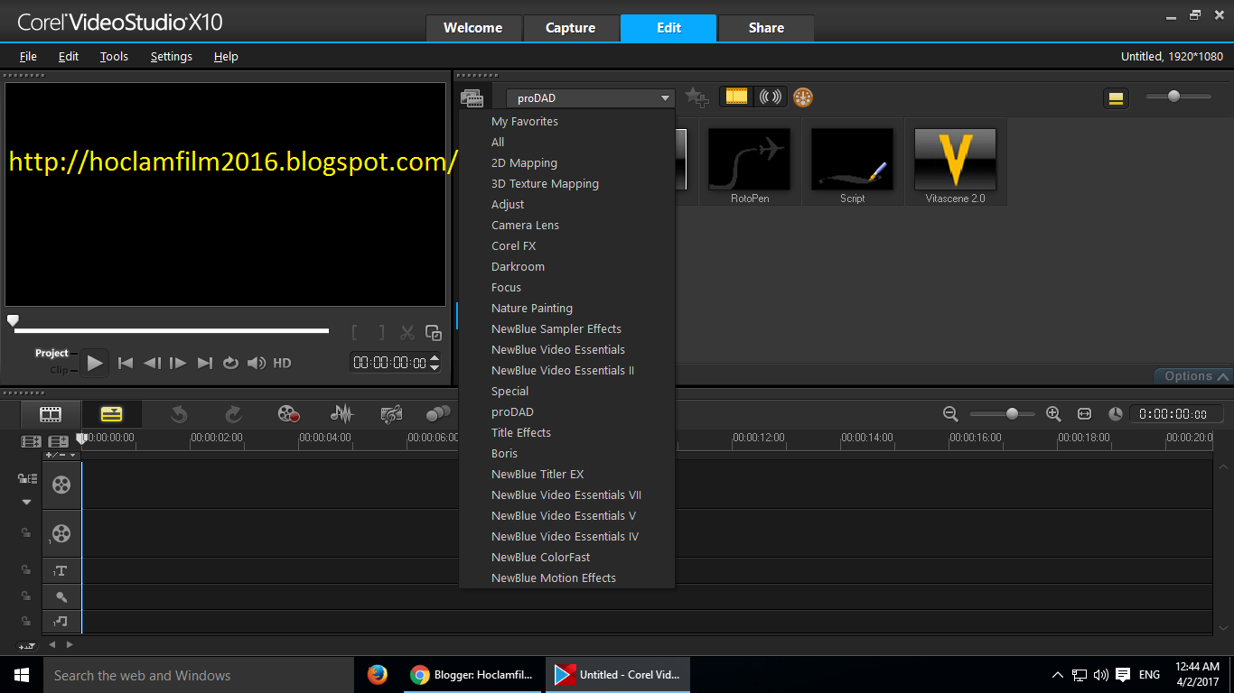Adjust the library thumbnail size slider
Screen dimensions: 1234x693
pos(1174,96)
